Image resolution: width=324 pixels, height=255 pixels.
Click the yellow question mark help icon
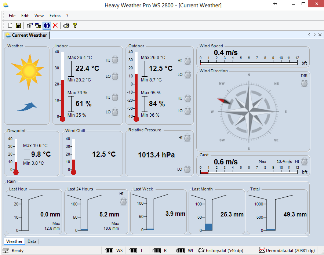coord(75,25)
